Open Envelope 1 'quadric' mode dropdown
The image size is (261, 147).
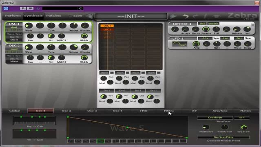pyautogui.click(x=213, y=24)
